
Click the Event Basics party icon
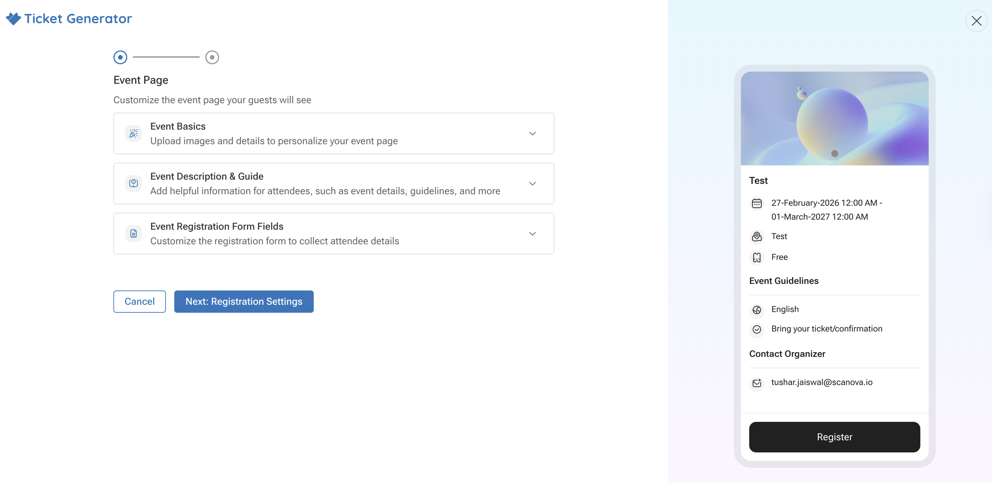(x=134, y=133)
